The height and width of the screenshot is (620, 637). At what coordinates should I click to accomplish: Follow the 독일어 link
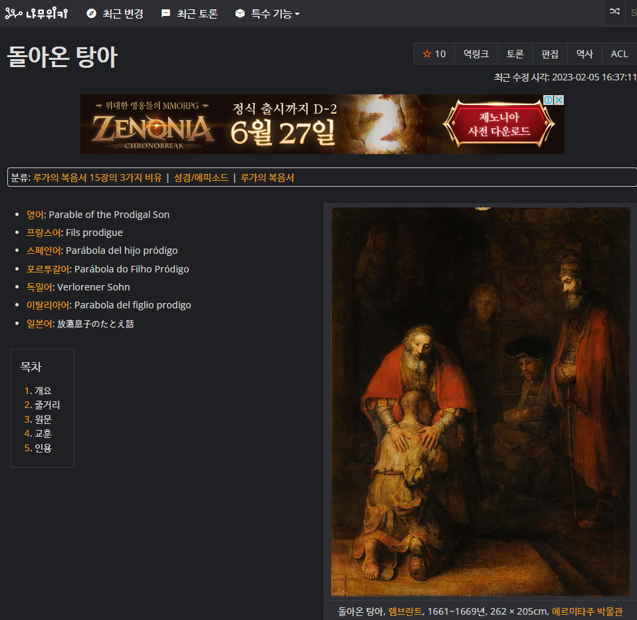(x=39, y=287)
